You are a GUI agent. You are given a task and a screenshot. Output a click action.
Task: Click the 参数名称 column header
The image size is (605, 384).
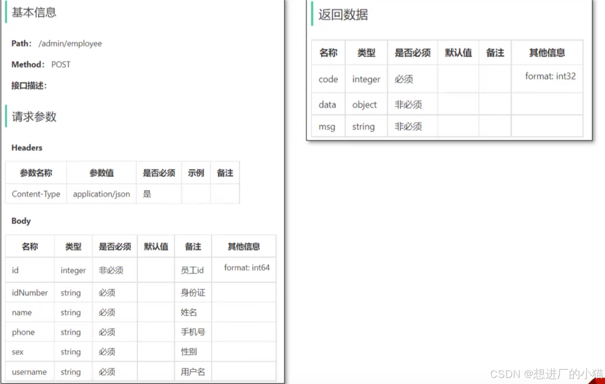point(36,173)
